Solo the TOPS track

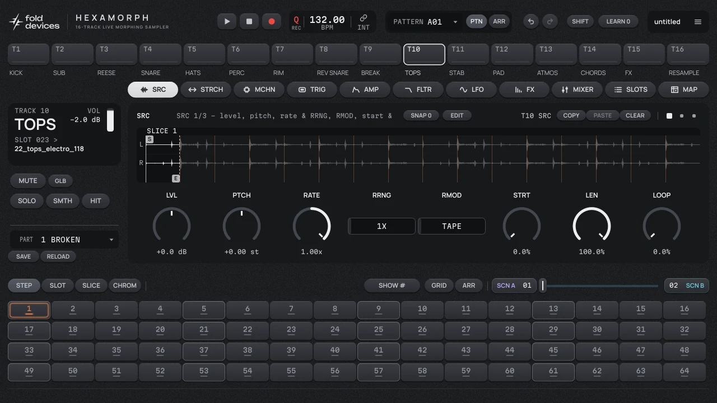[27, 201]
